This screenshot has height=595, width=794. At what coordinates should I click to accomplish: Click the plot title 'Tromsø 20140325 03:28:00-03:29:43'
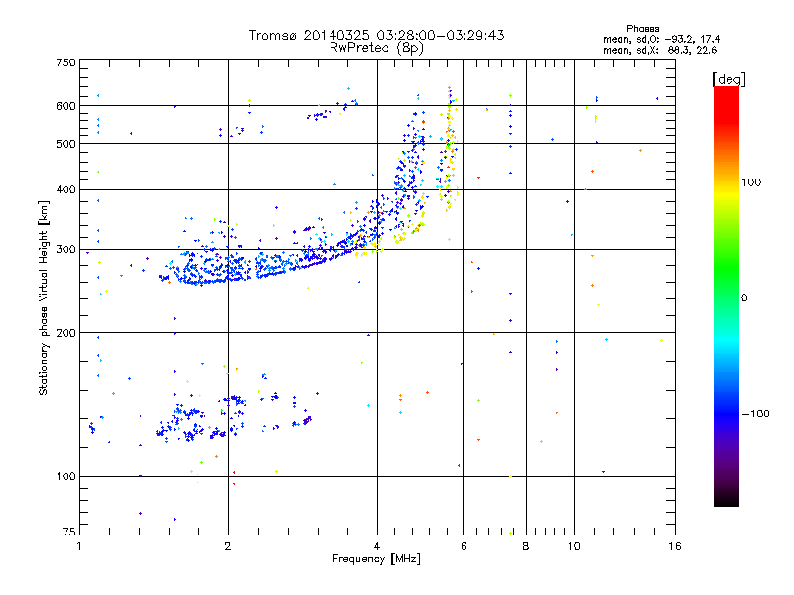click(x=376, y=35)
